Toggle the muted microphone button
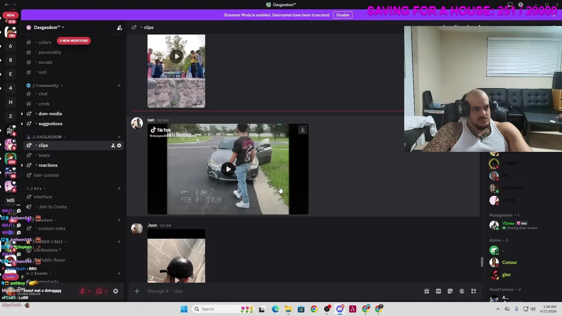562x316 pixels. point(82,291)
